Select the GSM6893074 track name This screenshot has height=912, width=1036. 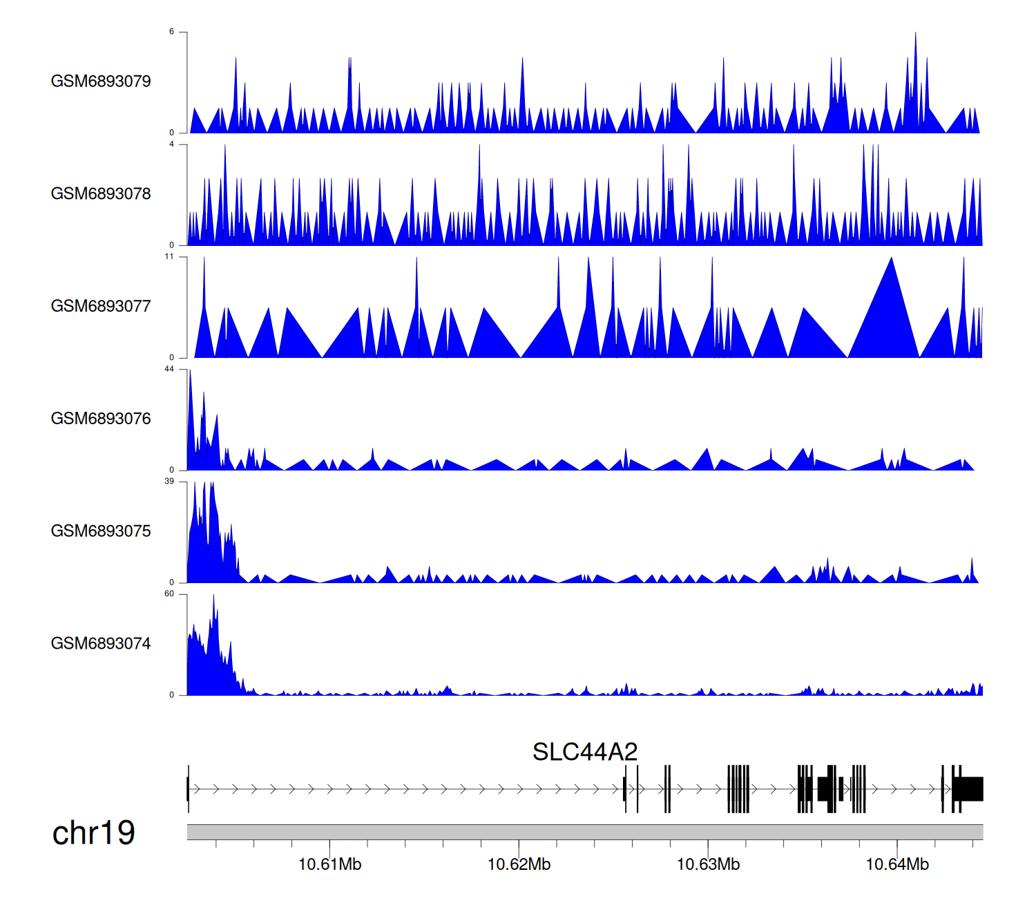click(x=101, y=644)
